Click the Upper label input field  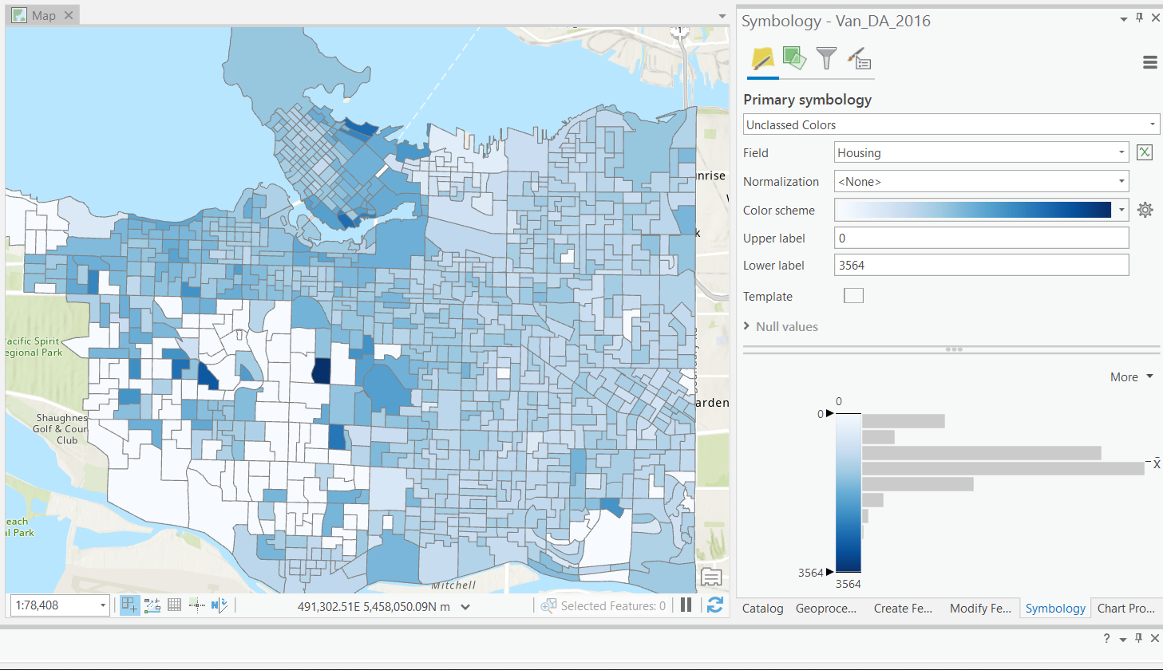981,238
